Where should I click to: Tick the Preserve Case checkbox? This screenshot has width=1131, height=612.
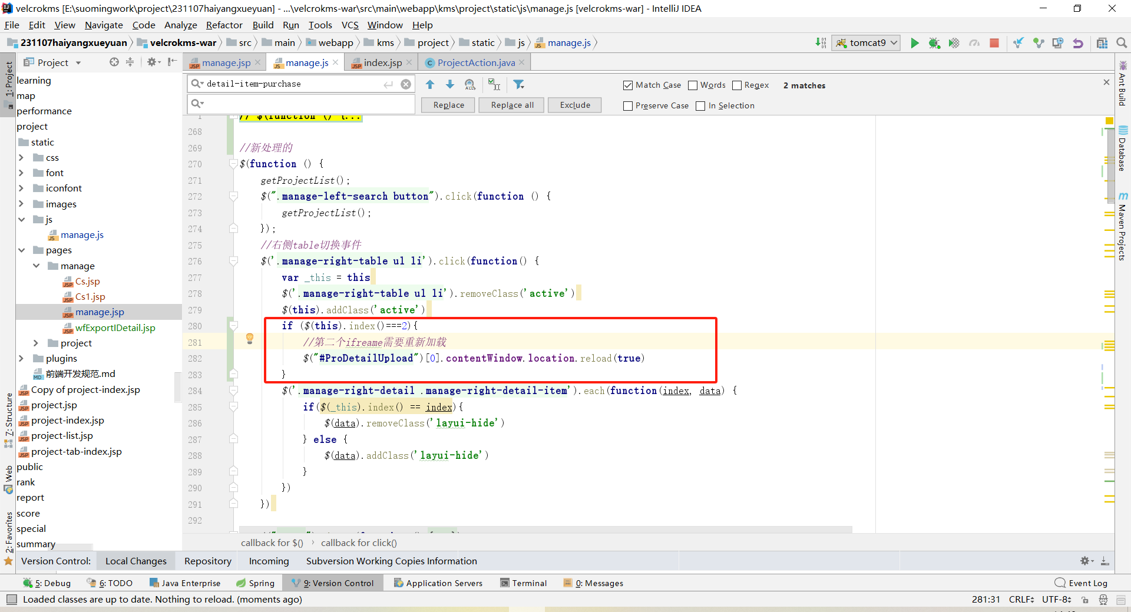tap(628, 106)
